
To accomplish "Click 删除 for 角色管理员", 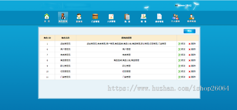I will (192, 55).
